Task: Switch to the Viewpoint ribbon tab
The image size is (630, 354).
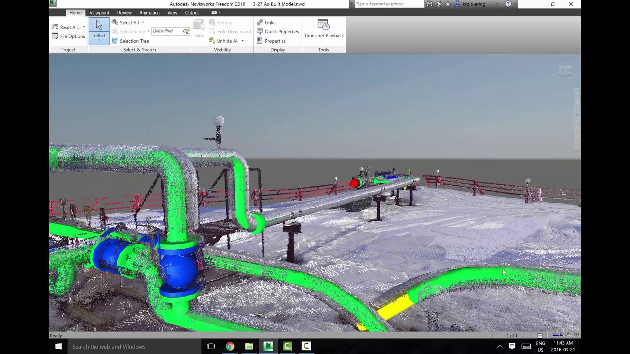Action: 99,13
